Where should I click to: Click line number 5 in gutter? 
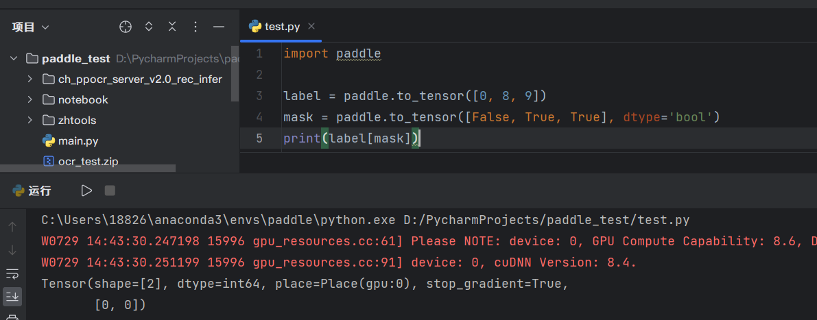pos(259,139)
